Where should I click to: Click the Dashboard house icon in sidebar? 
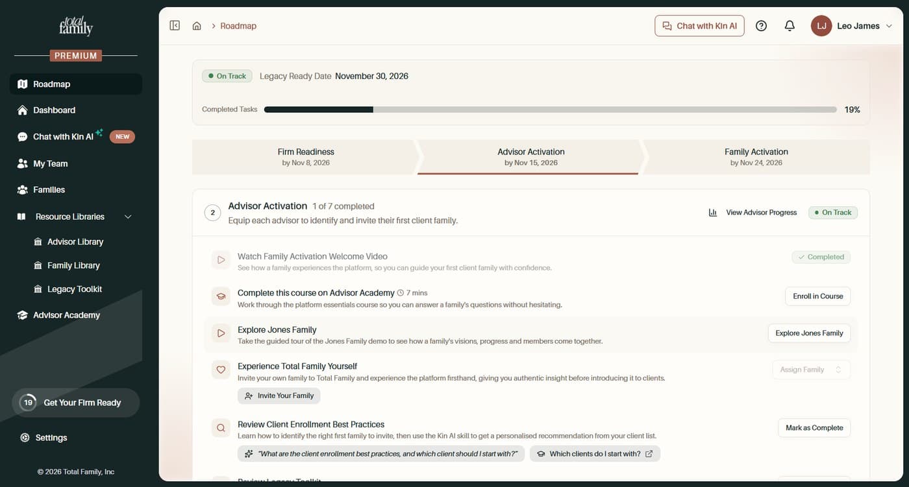[23, 110]
